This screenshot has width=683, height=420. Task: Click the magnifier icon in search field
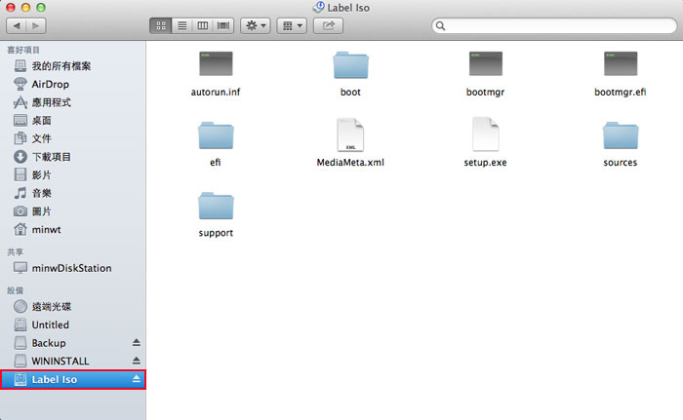click(x=440, y=25)
